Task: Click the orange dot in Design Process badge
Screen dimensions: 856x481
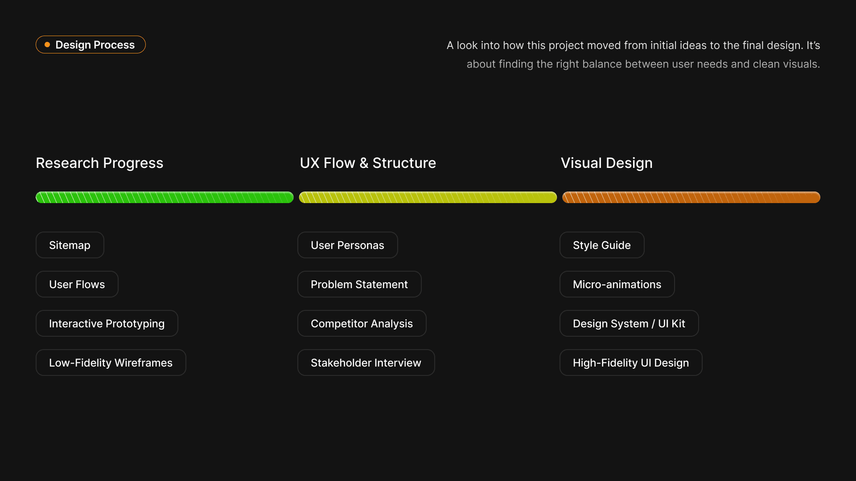Action: [47, 45]
